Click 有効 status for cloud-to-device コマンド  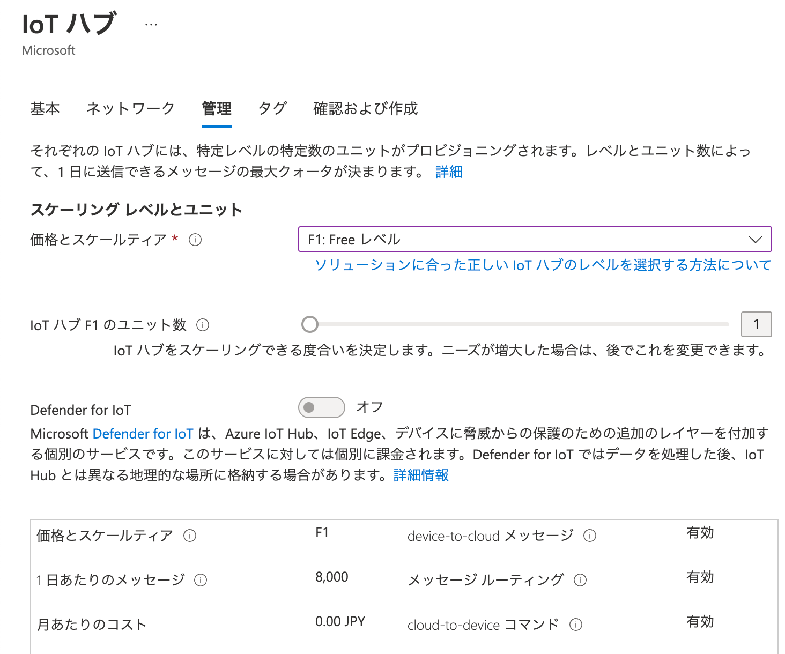click(700, 622)
